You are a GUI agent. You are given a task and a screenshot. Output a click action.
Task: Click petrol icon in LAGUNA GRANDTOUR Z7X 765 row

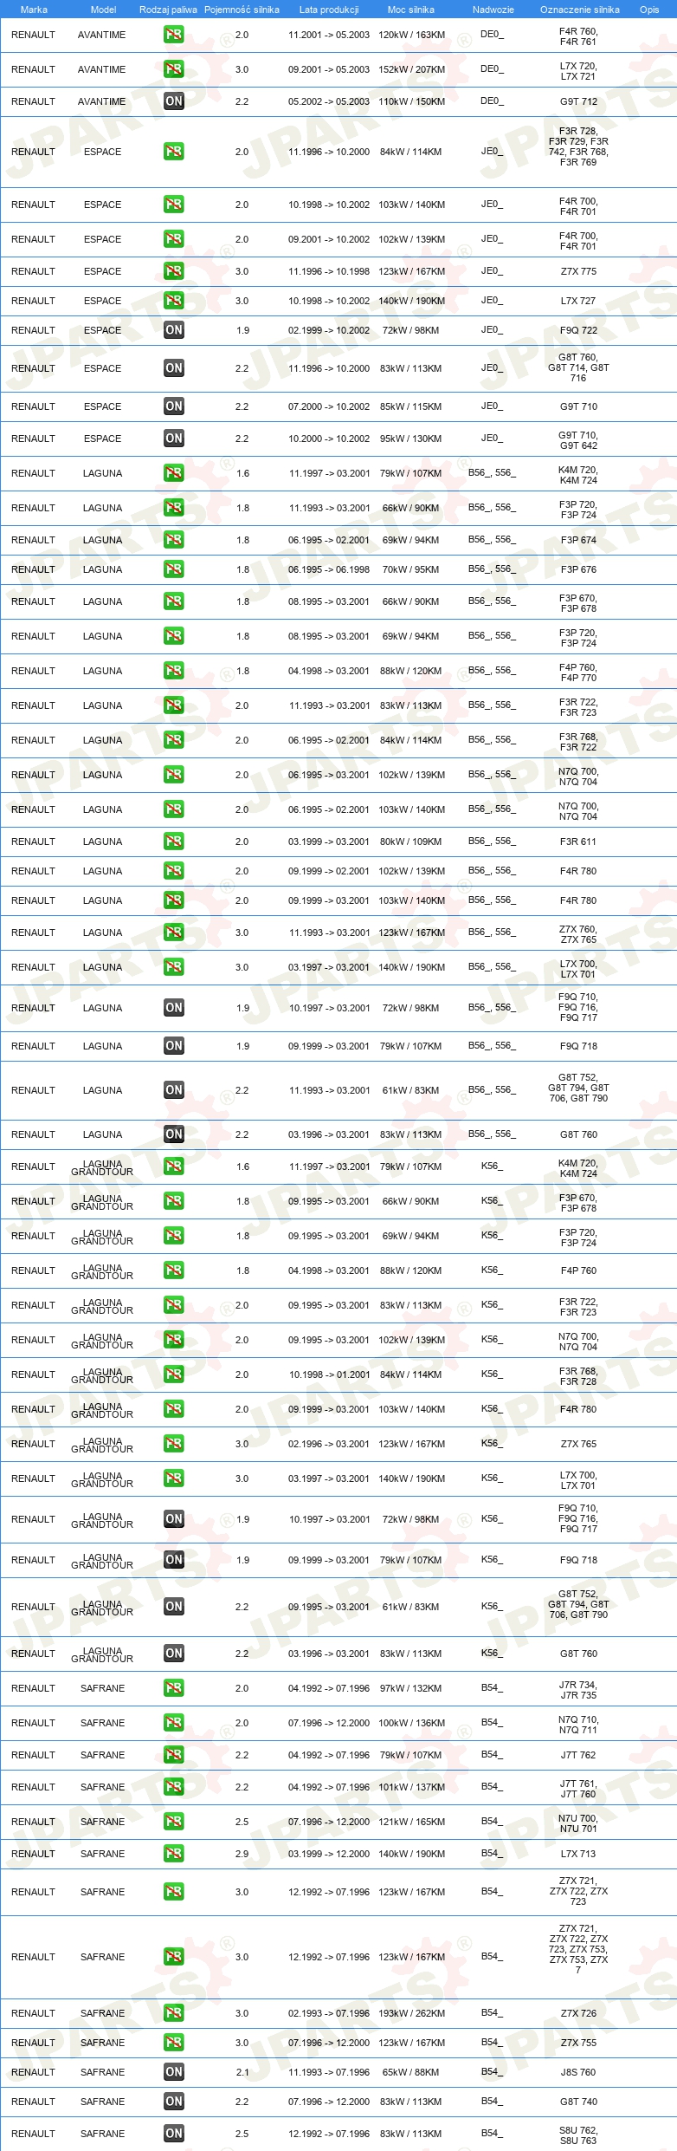tap(174, 1444)
